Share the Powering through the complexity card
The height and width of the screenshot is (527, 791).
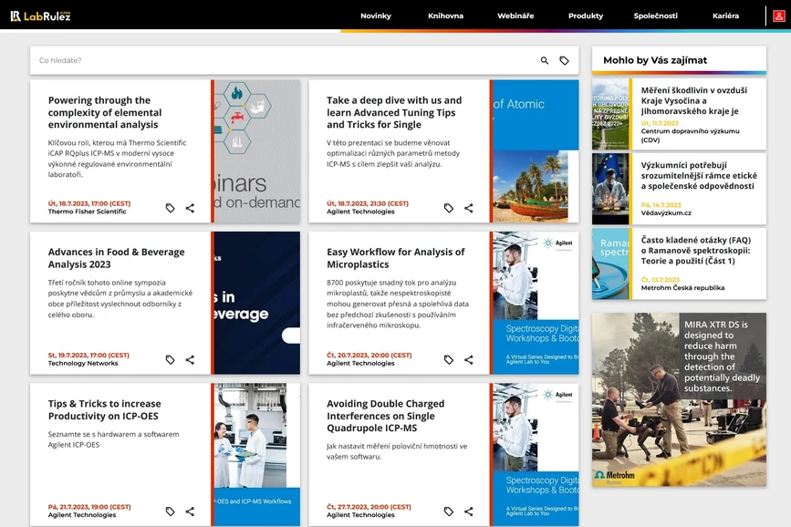coord(190,208)
